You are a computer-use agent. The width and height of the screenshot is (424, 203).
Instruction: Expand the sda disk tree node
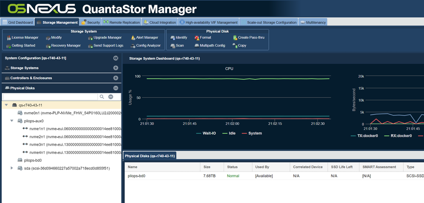tap(11, 168)
